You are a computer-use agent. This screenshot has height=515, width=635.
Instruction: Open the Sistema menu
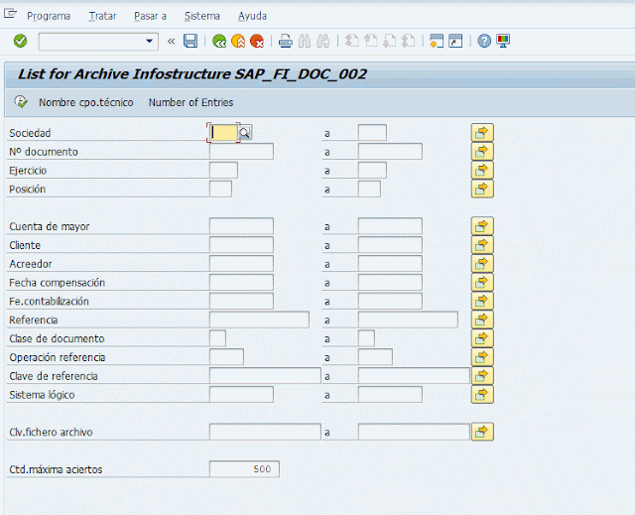[202, 16]
